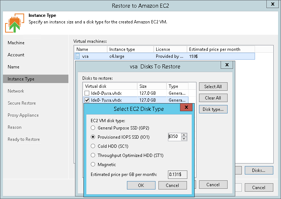Sort disks by Type column header
The image size is (281, 199).
click(x=177, y=86)
